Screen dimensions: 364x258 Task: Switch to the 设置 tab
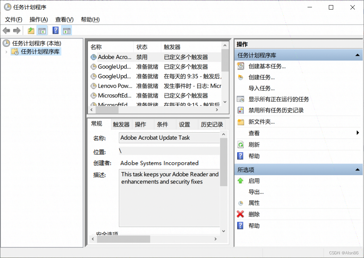[x=184, y=125]
